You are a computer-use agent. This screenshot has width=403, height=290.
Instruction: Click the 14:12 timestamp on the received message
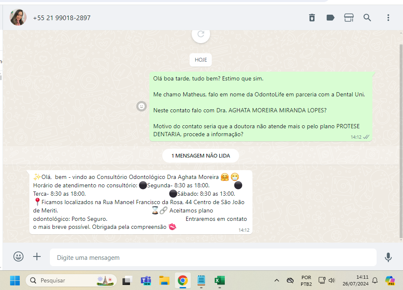(x=244, y=230)
